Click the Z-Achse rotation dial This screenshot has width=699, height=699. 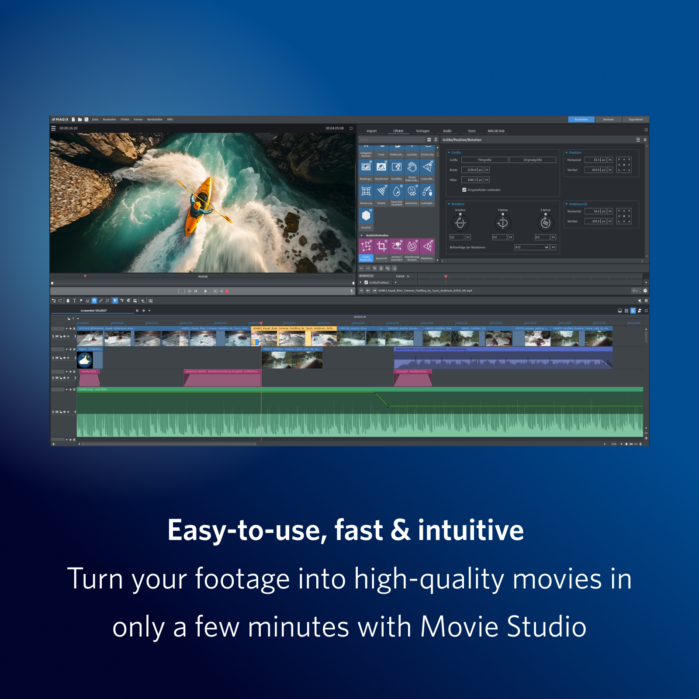[545, 223]
